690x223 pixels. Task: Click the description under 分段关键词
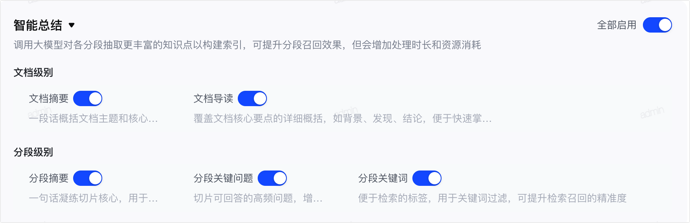point(492,198)
